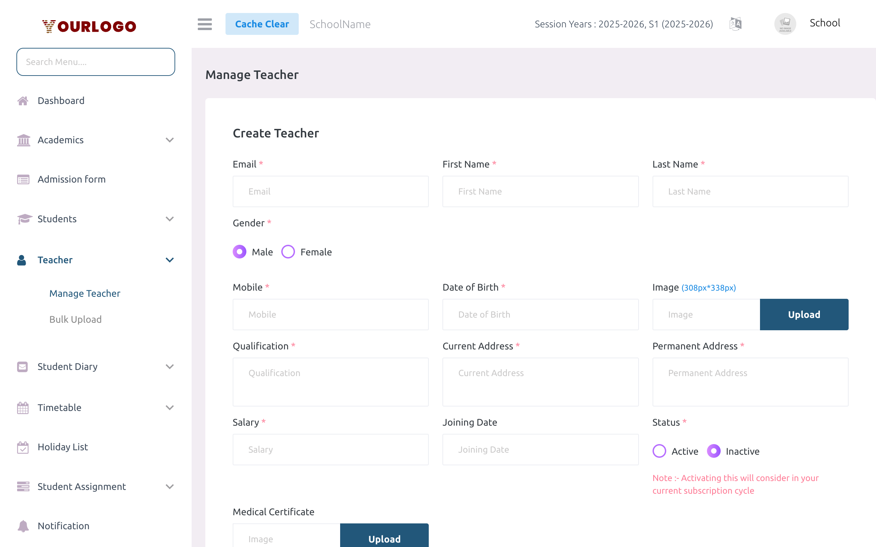Viewport: 876px width, 547px height.
Task: Expand the Students sidebar section
Action: point(169,219)
